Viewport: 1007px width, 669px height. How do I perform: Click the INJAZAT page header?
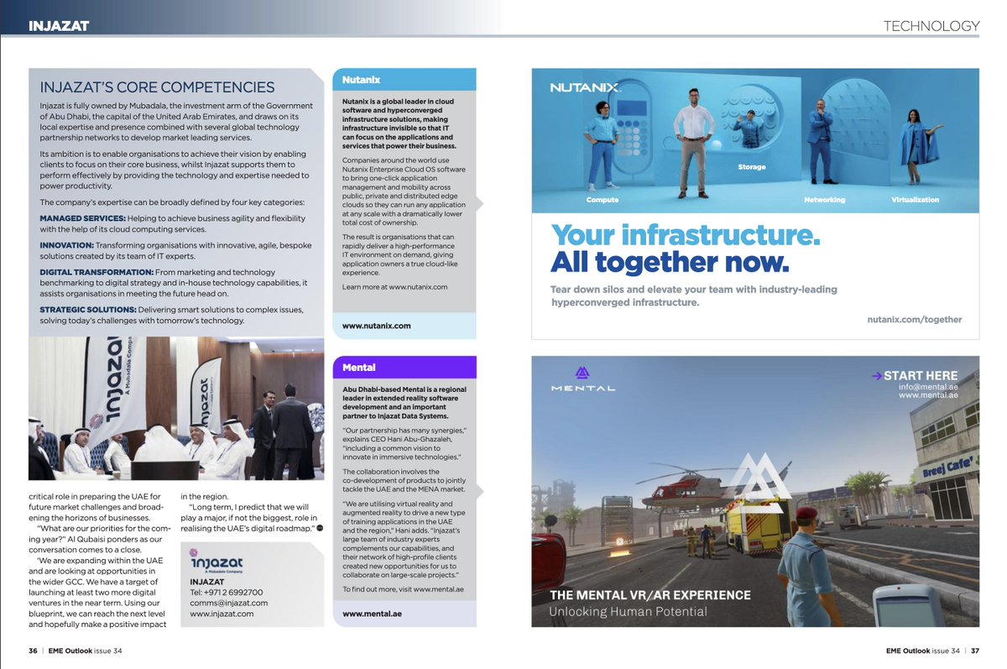59,25
